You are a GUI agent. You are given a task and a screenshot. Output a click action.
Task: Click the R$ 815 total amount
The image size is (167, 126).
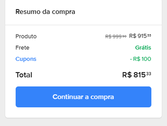134,75
